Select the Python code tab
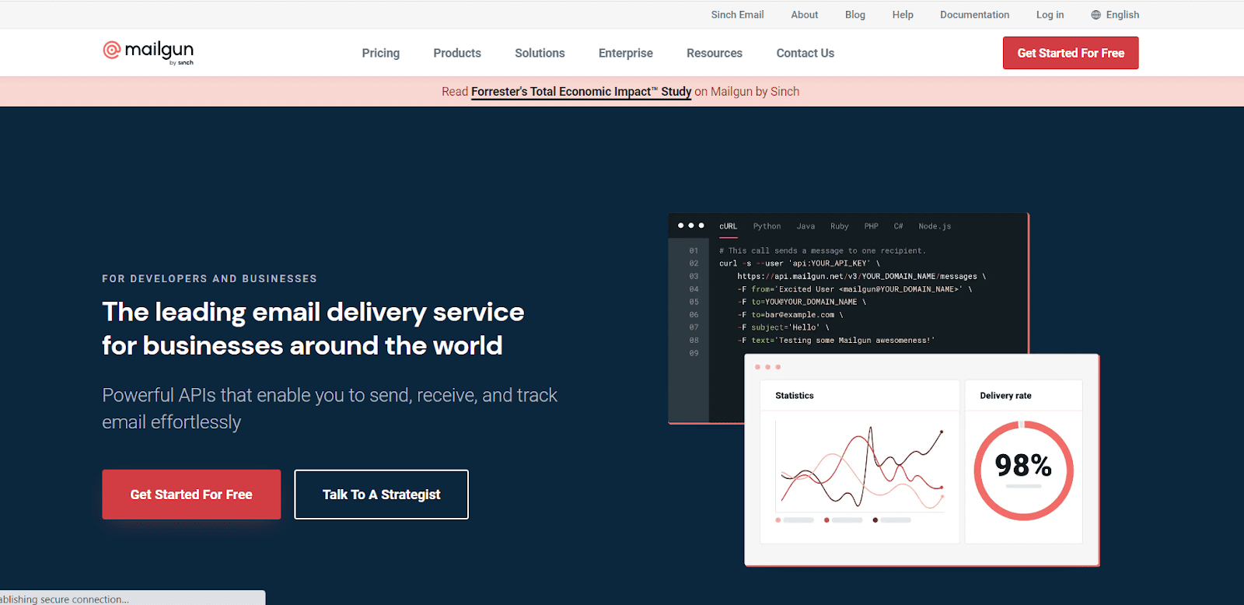Screen dimensions: 1244x605 pos(767,226)
